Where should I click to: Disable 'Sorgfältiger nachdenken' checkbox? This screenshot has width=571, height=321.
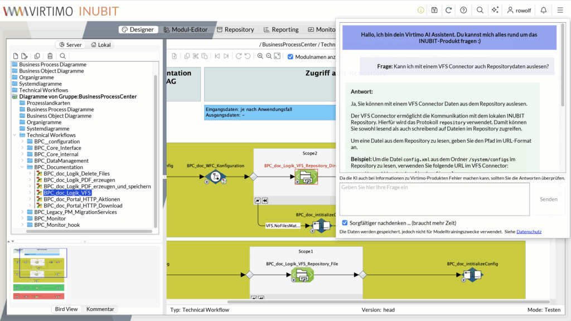345,223
